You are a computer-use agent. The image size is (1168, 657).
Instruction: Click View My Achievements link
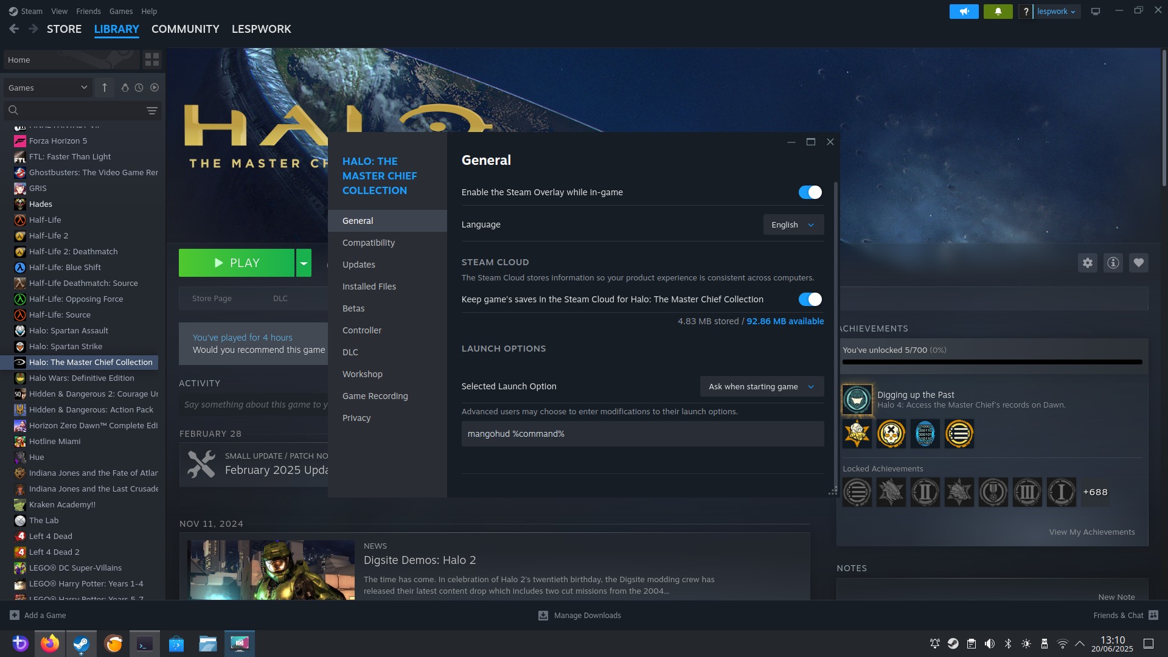pos(1091,532)
